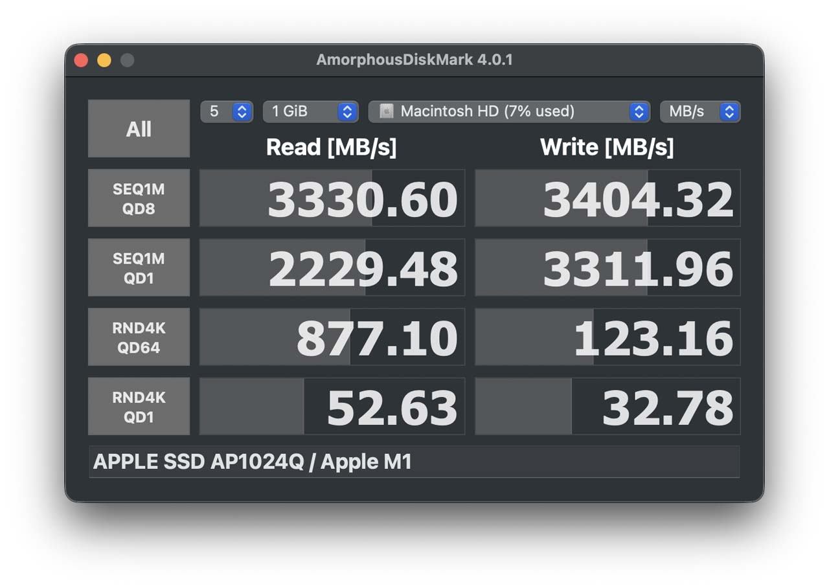Click the Write [MB/s] column header
The height and width of the screenshot is (588, 829).
607,148
